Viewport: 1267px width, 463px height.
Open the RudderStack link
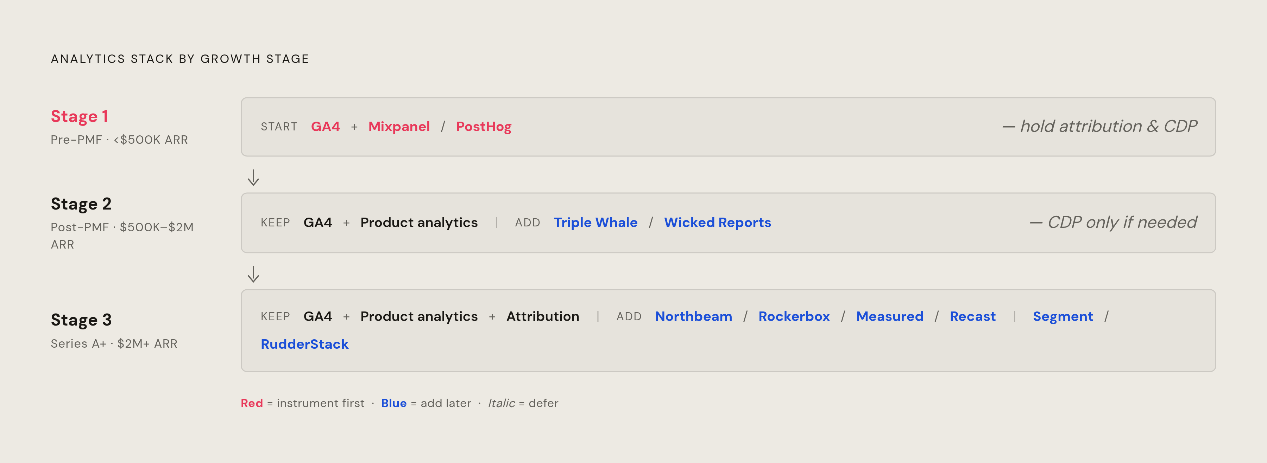tap(304, 344)
